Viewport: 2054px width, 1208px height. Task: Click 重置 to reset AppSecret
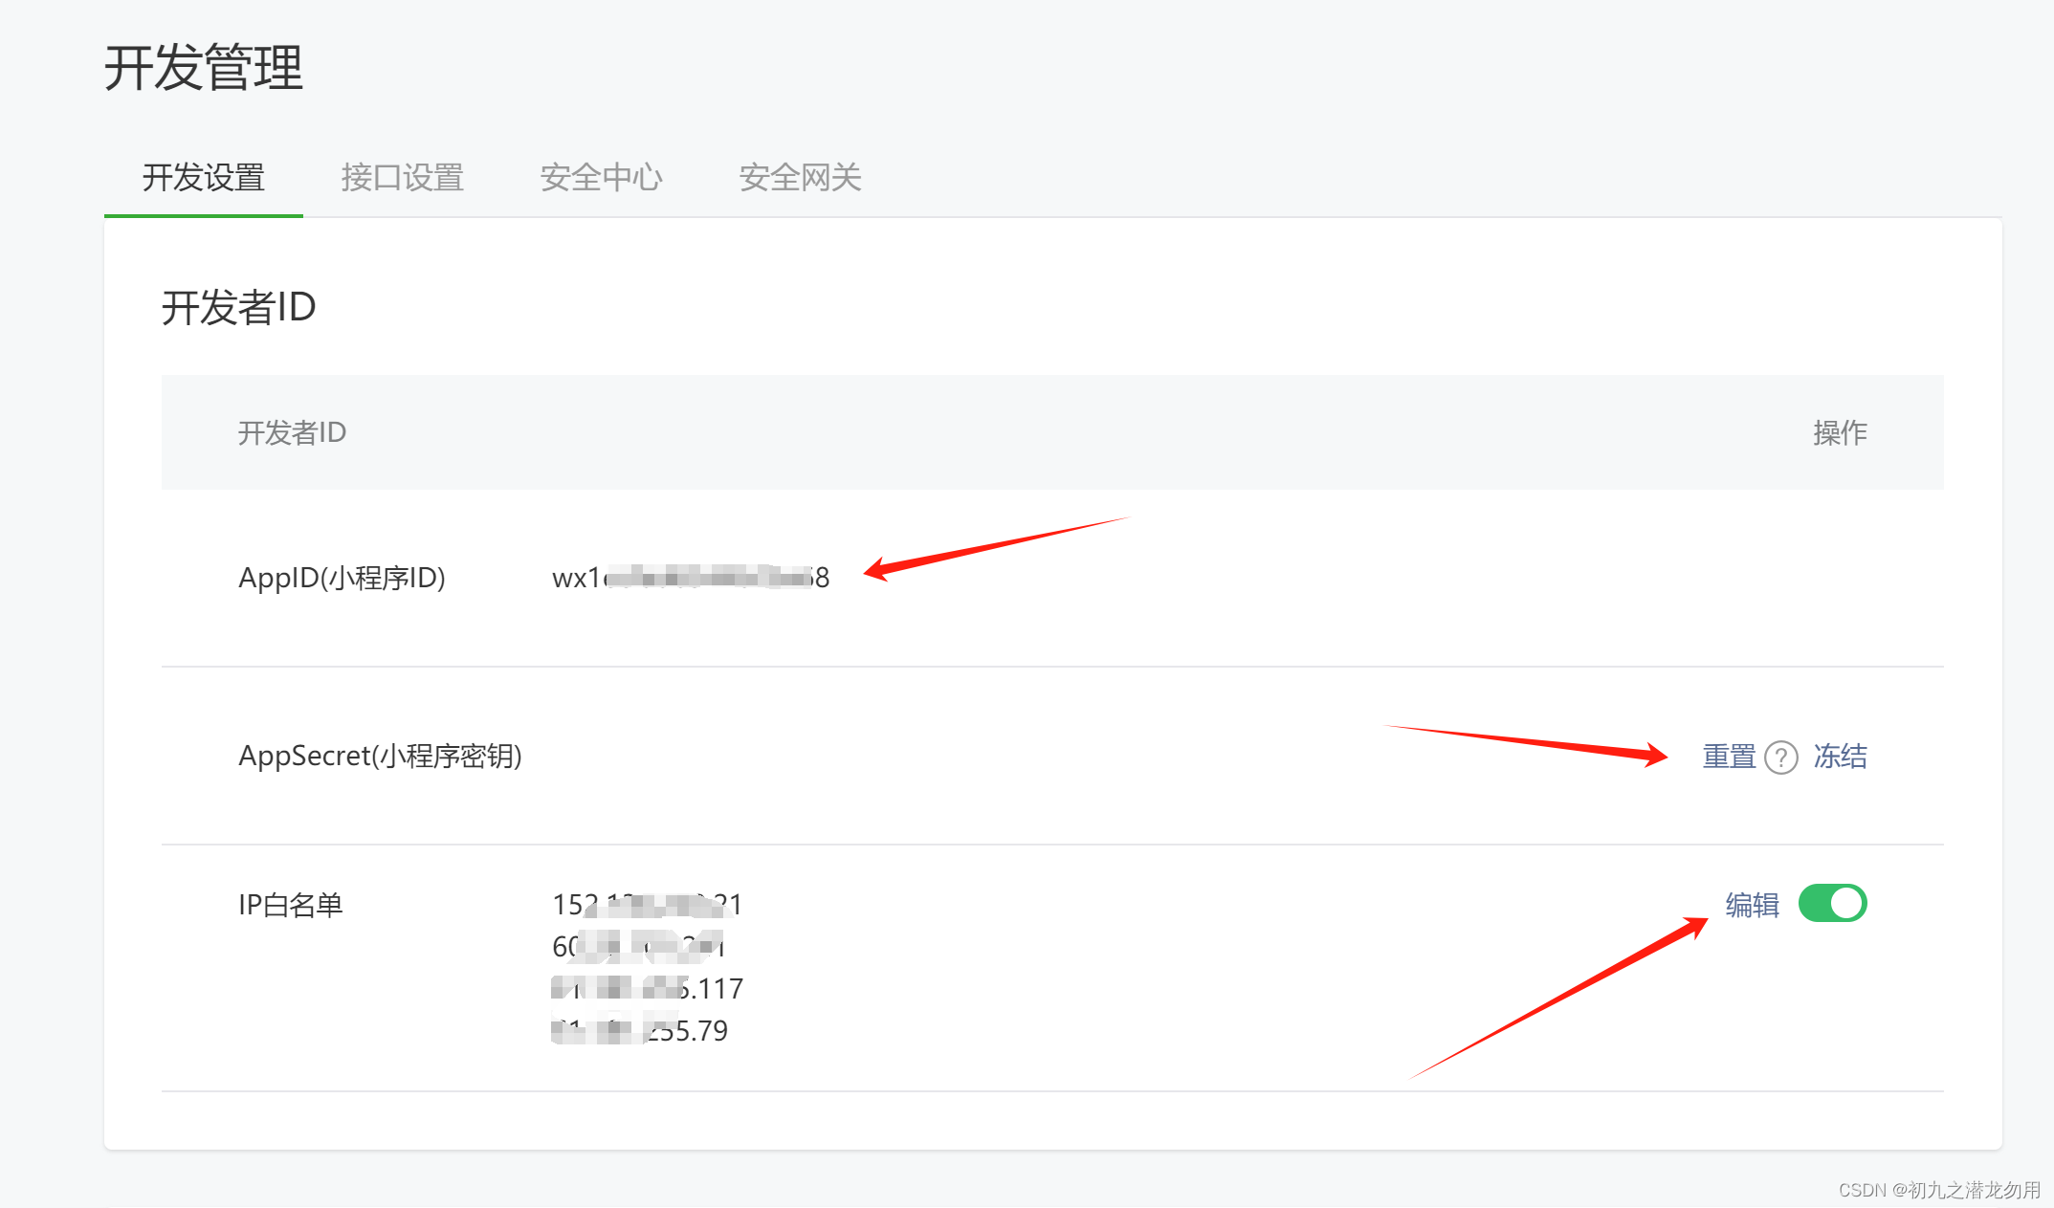point(1729,757)
